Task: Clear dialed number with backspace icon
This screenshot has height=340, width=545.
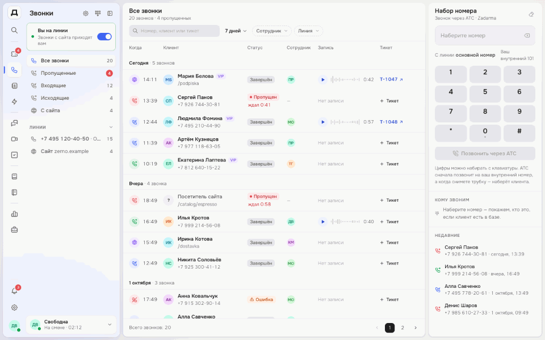Action: (527, 35)
